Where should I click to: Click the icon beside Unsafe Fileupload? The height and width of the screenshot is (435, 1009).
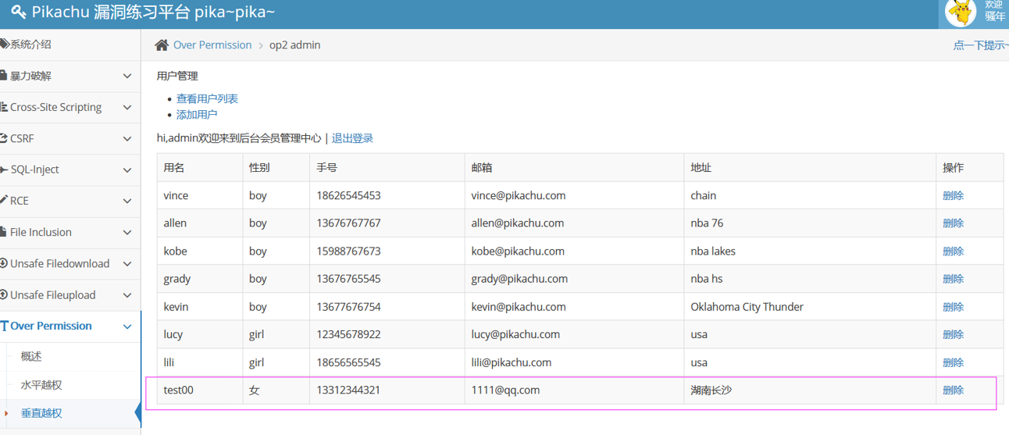pos(4,295)
